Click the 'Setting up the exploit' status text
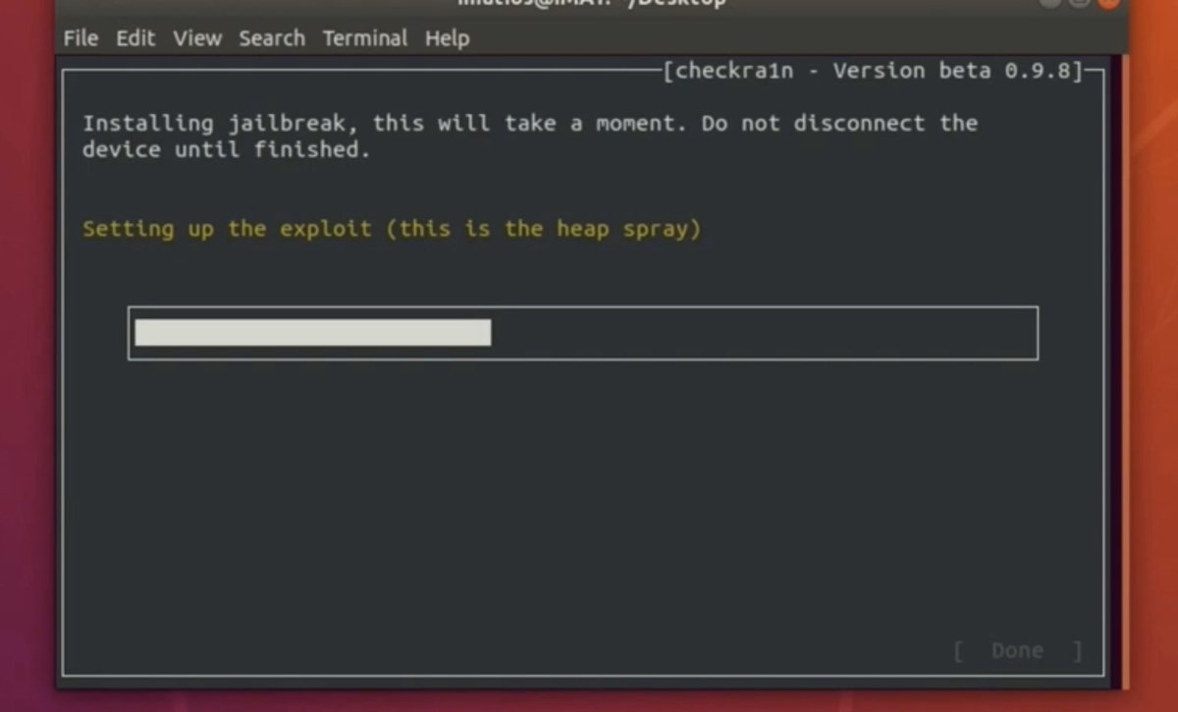 [392, 229]
